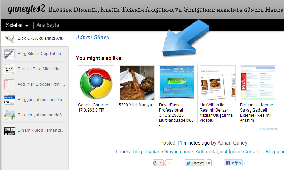Click the Google +1 icon button

pyautogui.click(x=158, y=163)
